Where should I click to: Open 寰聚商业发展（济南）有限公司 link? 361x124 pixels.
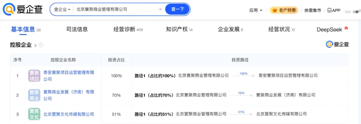click(x=69, y=95)
